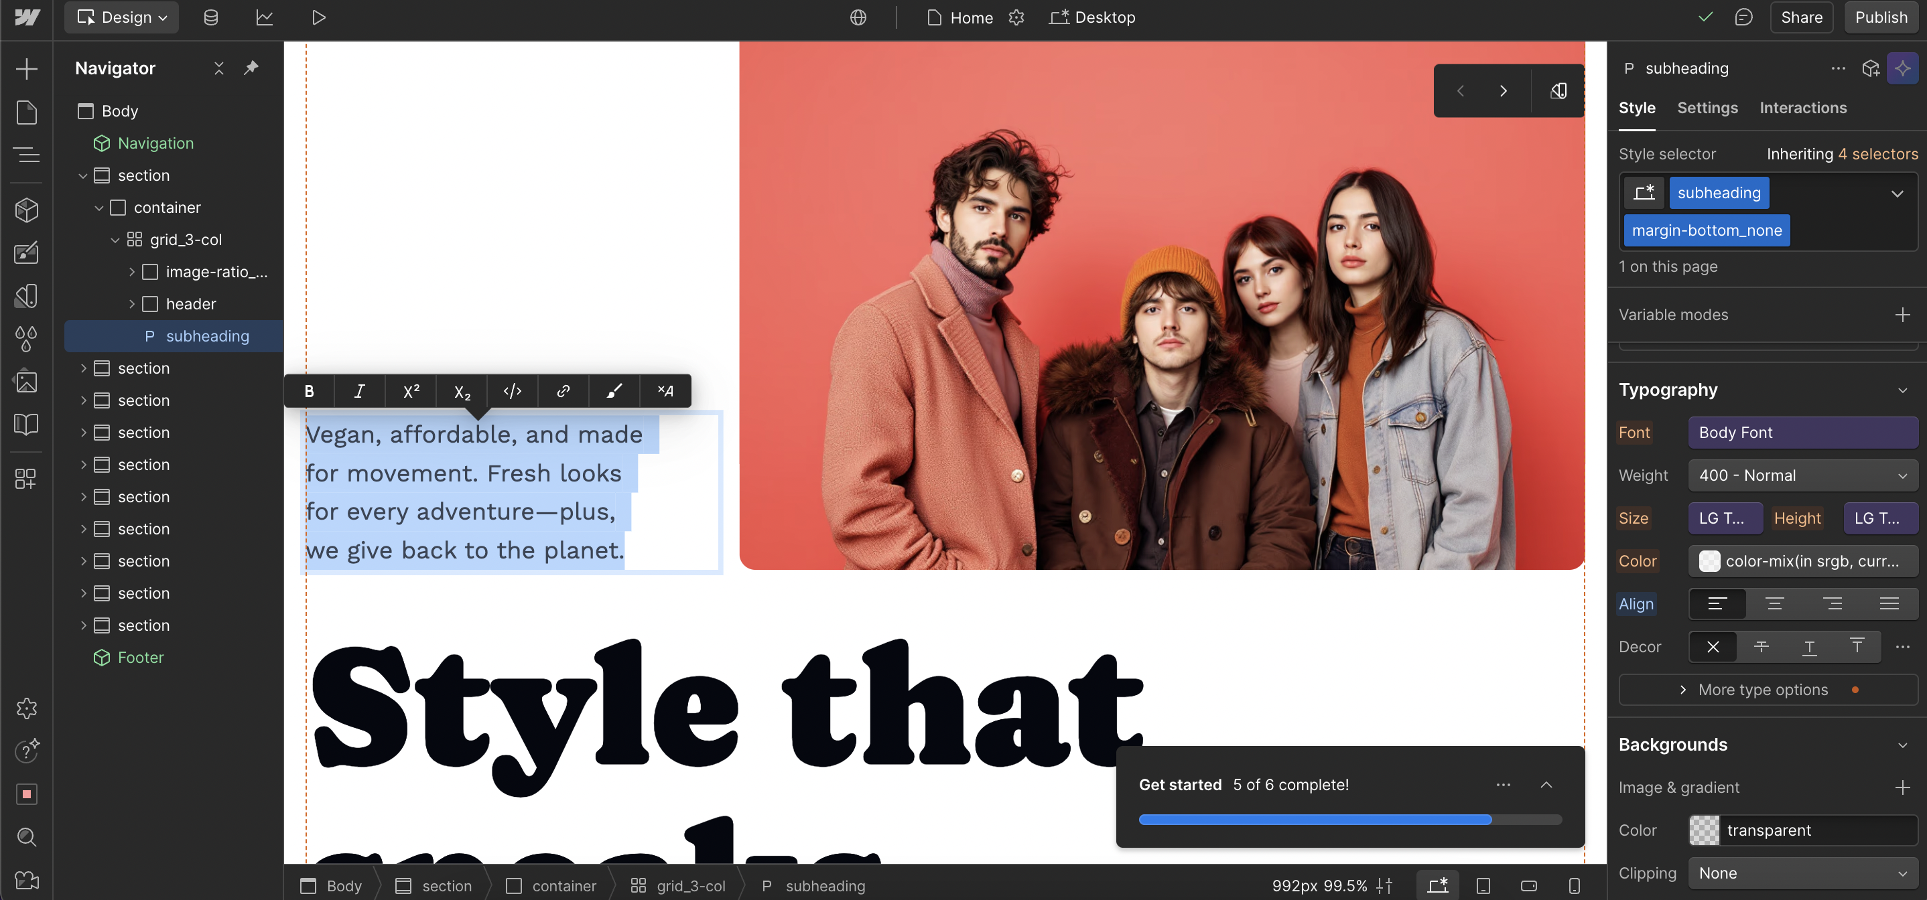Apply strikethrough text decoration
This screenshot has width=1927, height=900.
pyautogui.click(x=1761, y=647)
